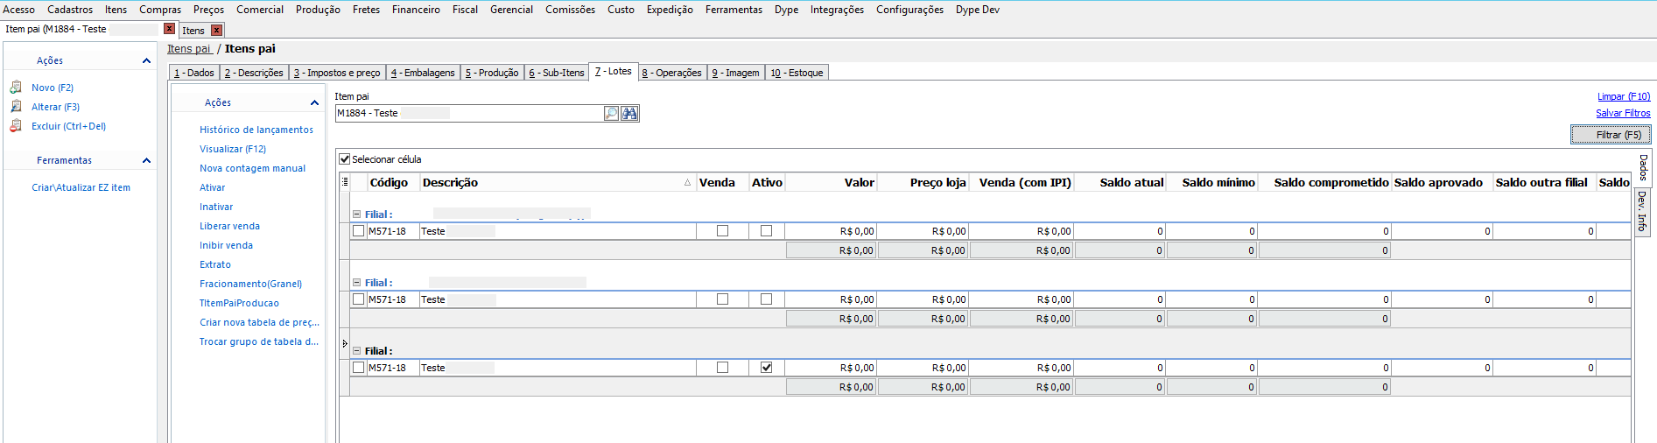Switch to the 10 - Estoque tab
Screen dimensions: 1657x443
[x=797, y=73]
